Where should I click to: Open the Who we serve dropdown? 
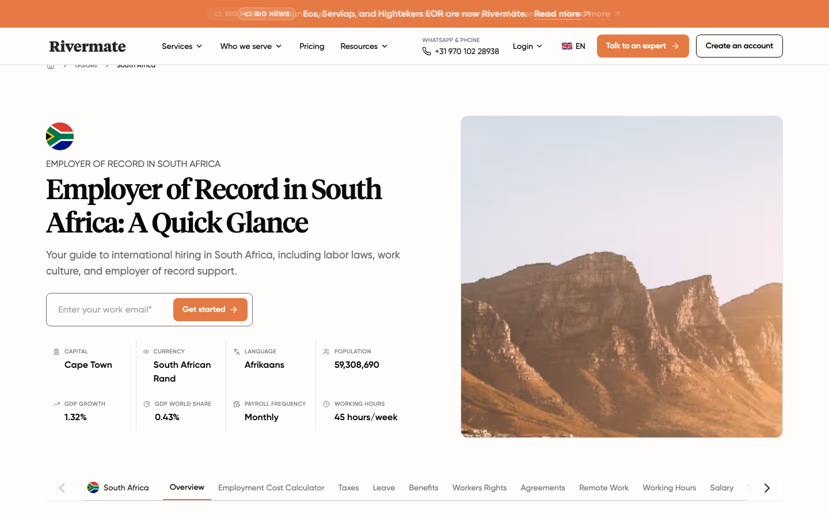point(251,46)
